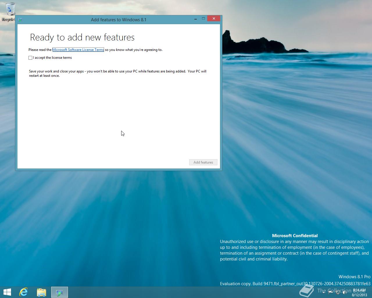Click the 'Windows 8.1 Pro' desktop text
Viewport: 372px width, 298px height.
coord(355,277)
